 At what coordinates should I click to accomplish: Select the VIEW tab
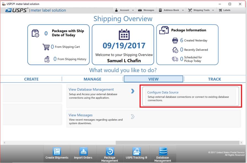coord(153,79)
